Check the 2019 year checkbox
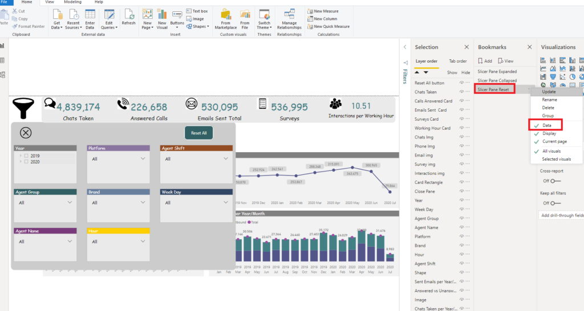This screenshot has height=311, width=584. pos(26,156)
